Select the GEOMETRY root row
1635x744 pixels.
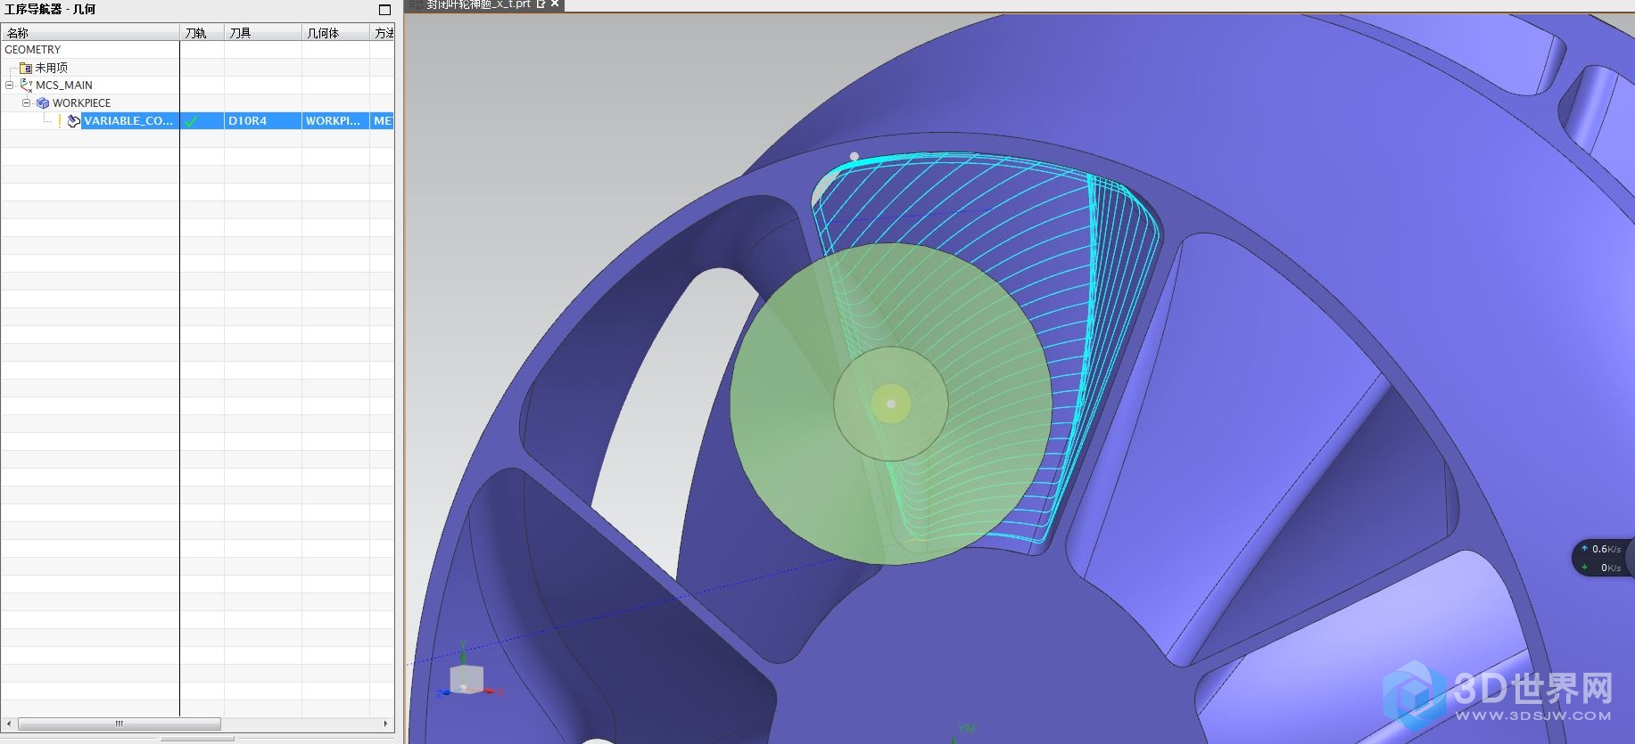coord(197,50)
